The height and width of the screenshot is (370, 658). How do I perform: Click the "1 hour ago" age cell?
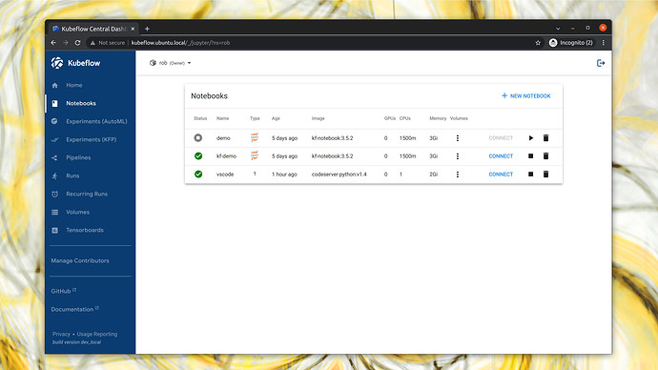[284, 175]
